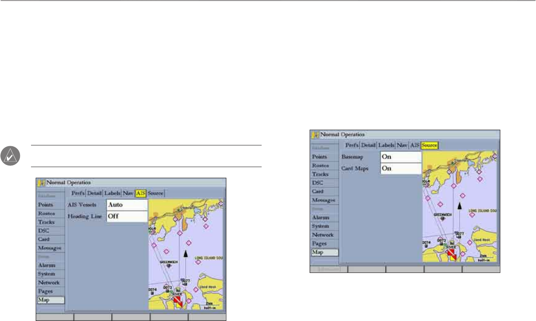Select Map in the AIS screen sidebar
Image resolution: width=536 pixels, height=321 pixels.
pyautogui.click(x=51, y=300)
